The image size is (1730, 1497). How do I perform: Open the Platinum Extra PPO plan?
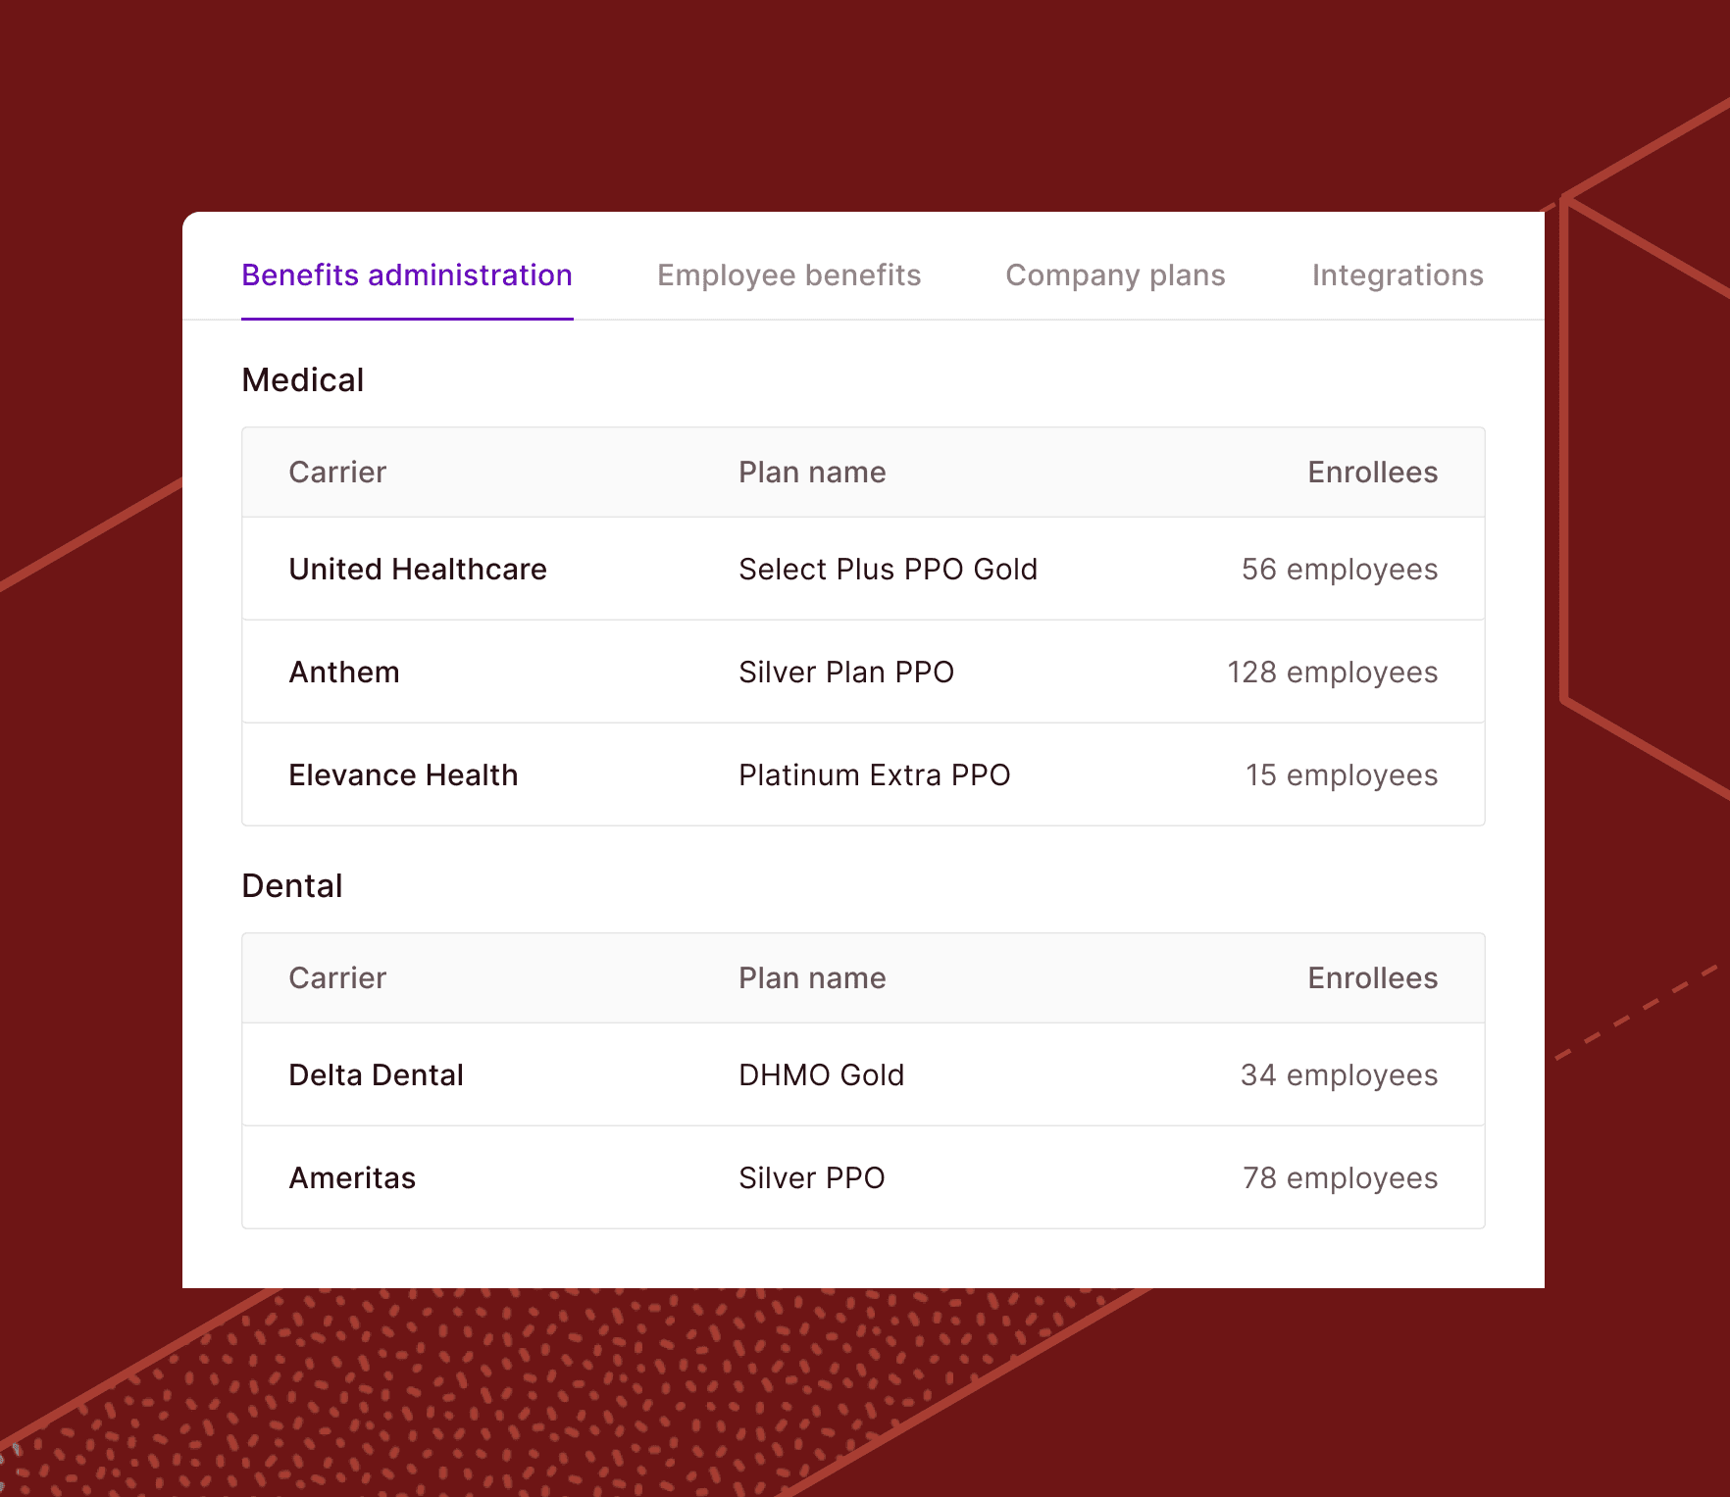tap(874, 775)
